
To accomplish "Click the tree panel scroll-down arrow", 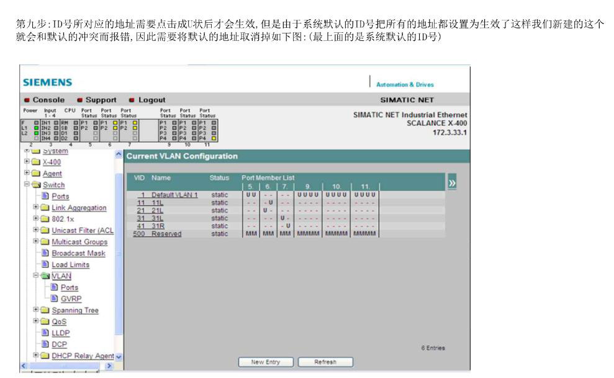I will pos(119,357).
